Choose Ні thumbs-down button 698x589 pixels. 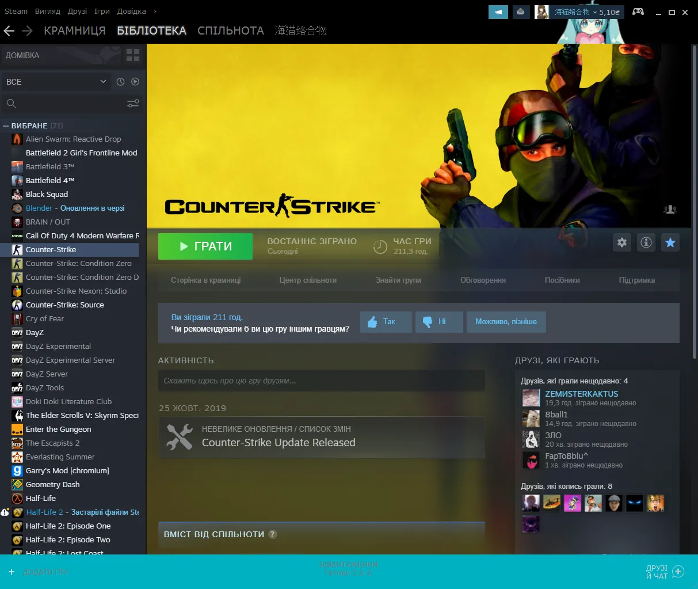tap(439, 322)
